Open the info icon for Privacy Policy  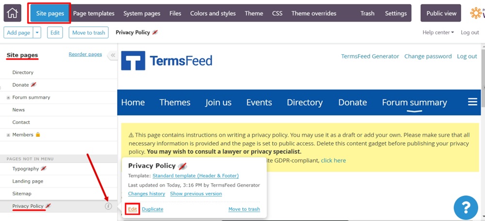coord(108,206)
